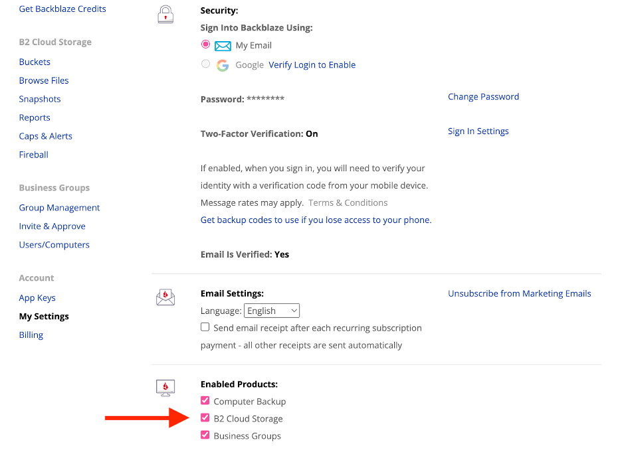Click the Email Settings envelope icon
Viewport: 622px width, 450px height.
point(165,297)
